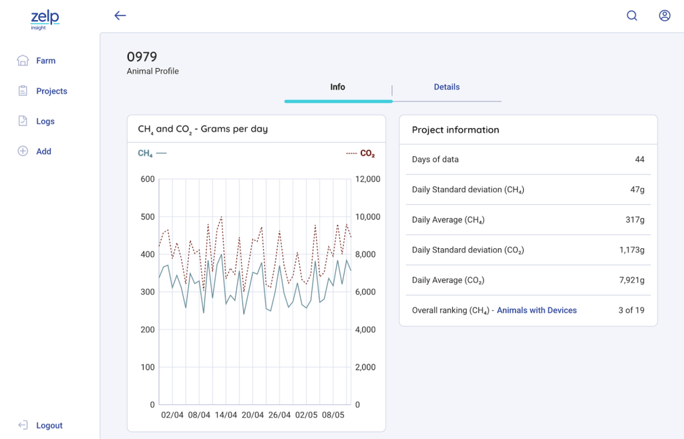
Task: Go to Projects in sidebar
Action: (x=51, y=91)
